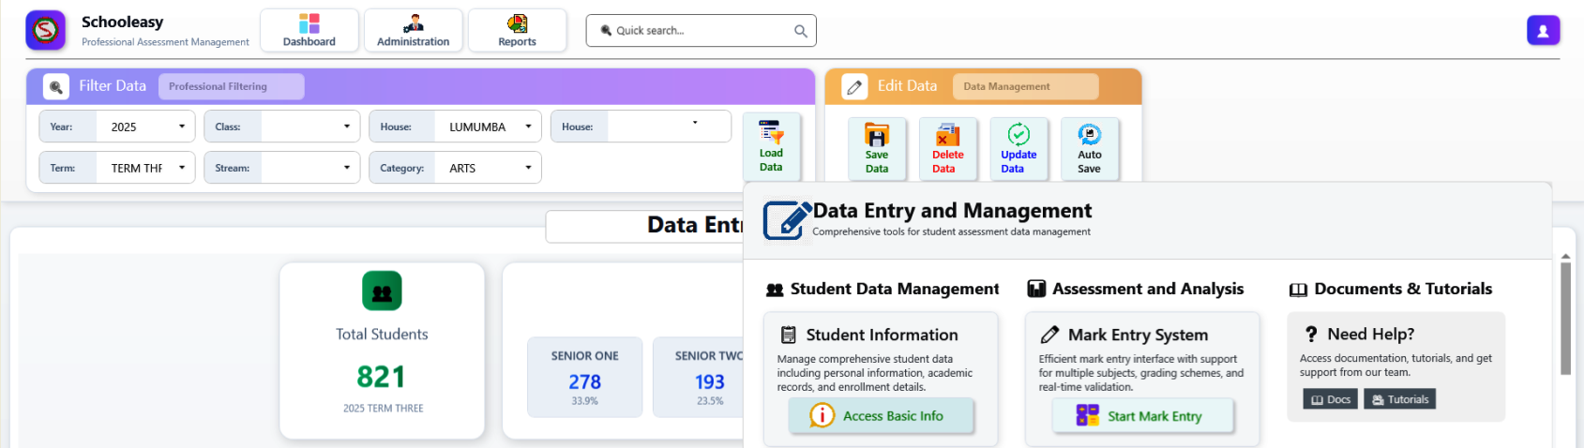Click the Documents & Tutorials book icon

1298,290
